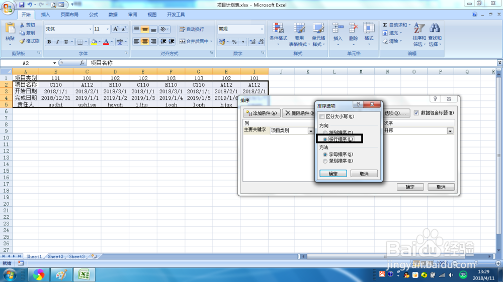The height and width of the screenshot is (282, 503).
Task: Click the Cut (剪切) scissors icon
Action: click(x=22, y=25)
